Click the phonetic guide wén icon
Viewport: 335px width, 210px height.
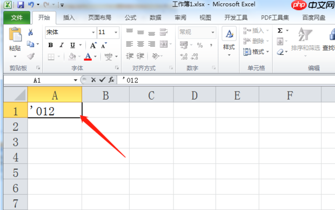pyautogui.click(x=108, y=57)
